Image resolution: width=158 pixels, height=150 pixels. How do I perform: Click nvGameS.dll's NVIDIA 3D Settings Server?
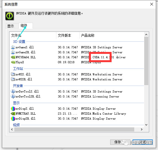pos(102,47)
